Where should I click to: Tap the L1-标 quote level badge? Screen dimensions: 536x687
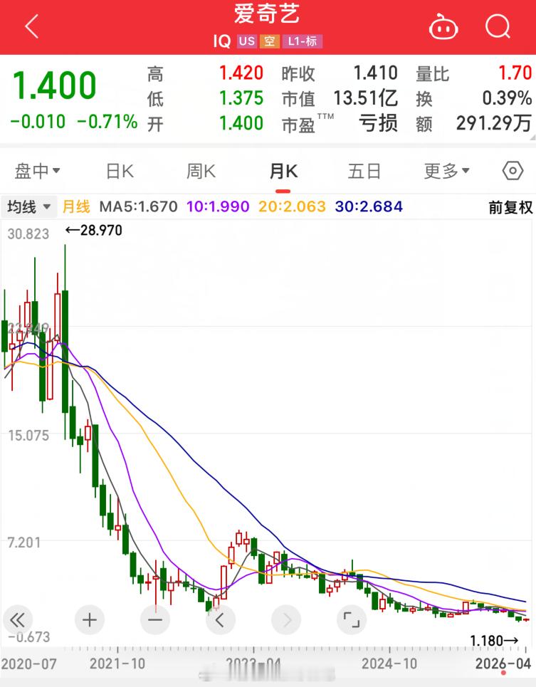pos(303,41)
